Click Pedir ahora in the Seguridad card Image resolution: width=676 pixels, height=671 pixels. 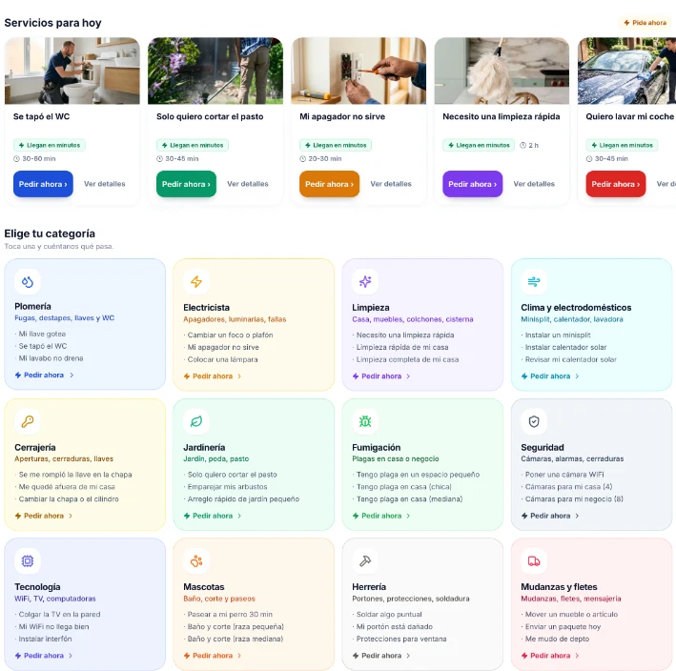(x=550, y=516)
